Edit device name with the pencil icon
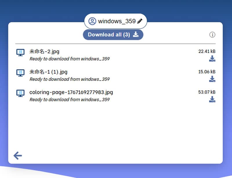The width and height of the screenshot is (232, 178). click(x=140, y=21)
